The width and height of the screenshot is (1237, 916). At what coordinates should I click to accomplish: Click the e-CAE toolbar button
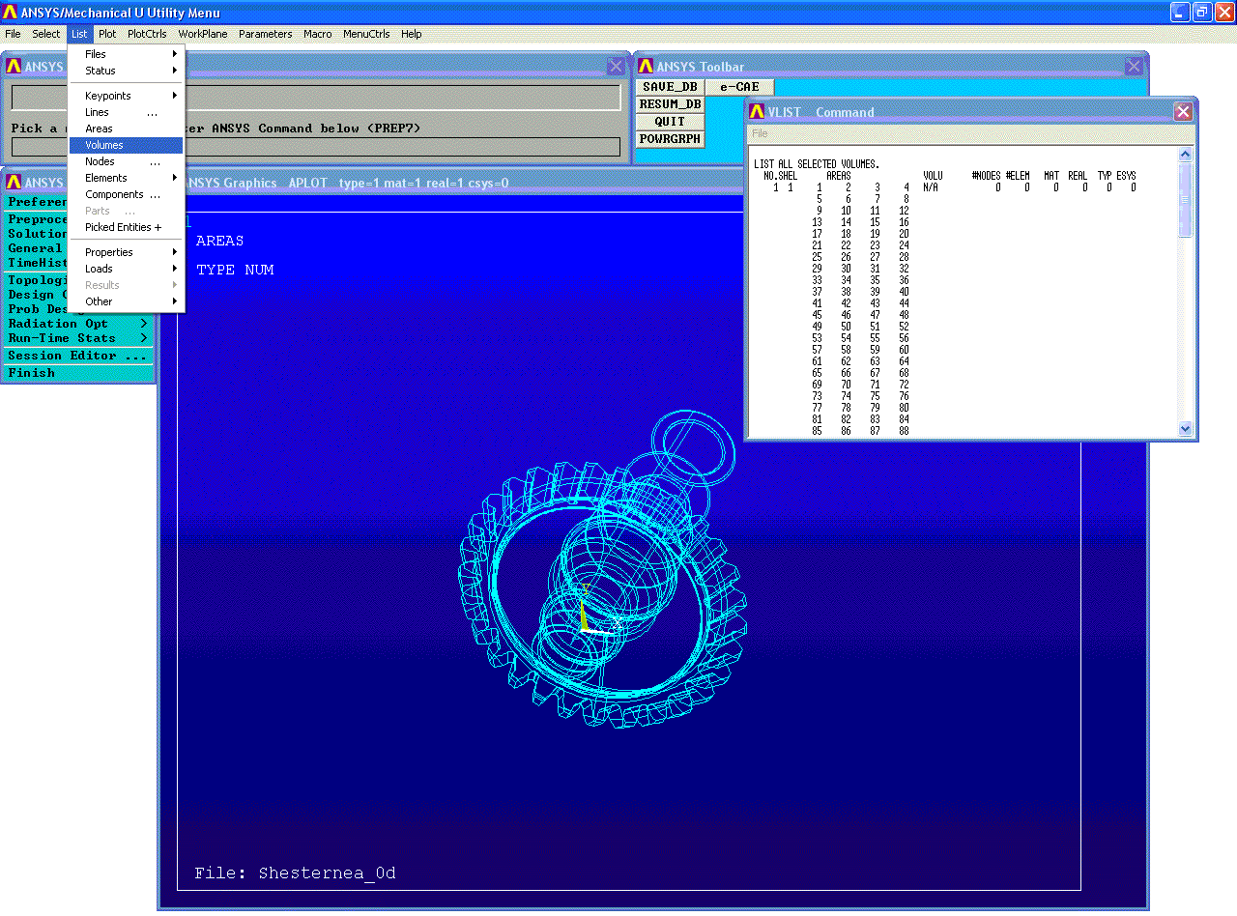(x=739, y=87)
